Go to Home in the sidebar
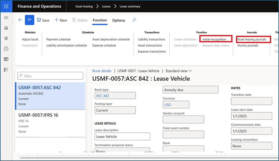Screen dimensions: 279x161 coord(6,28)
